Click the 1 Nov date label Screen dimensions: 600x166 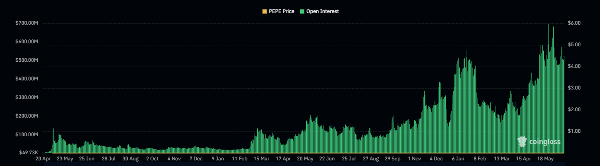coord(414,159)
